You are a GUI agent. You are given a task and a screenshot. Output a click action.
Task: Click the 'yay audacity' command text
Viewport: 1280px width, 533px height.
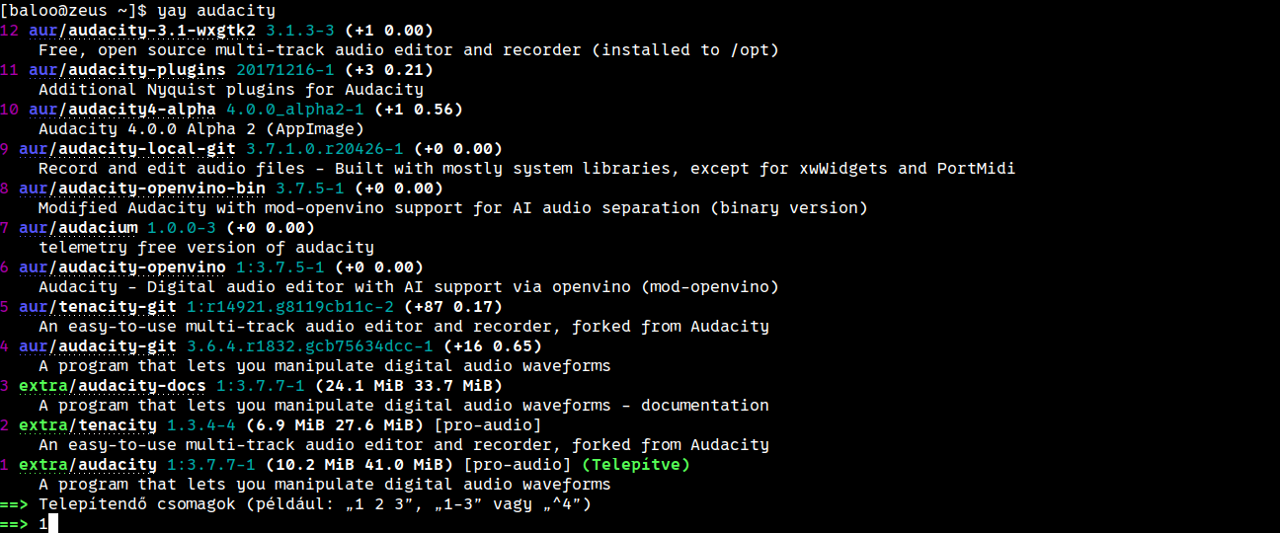[x=216, y=11]
